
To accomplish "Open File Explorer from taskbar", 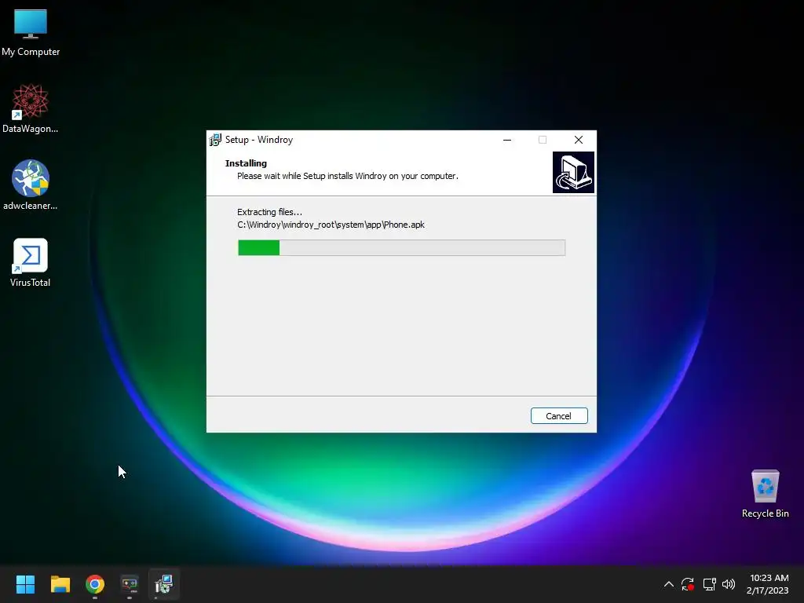I will click(60, 584).
